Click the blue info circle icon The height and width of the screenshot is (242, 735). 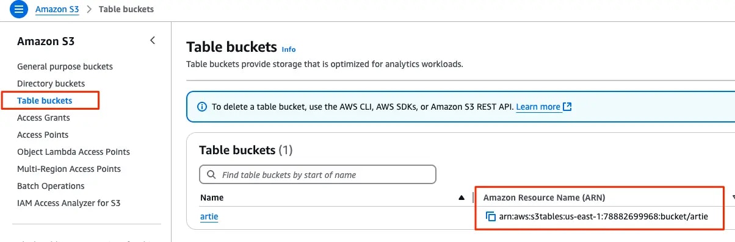click(202, 107)
